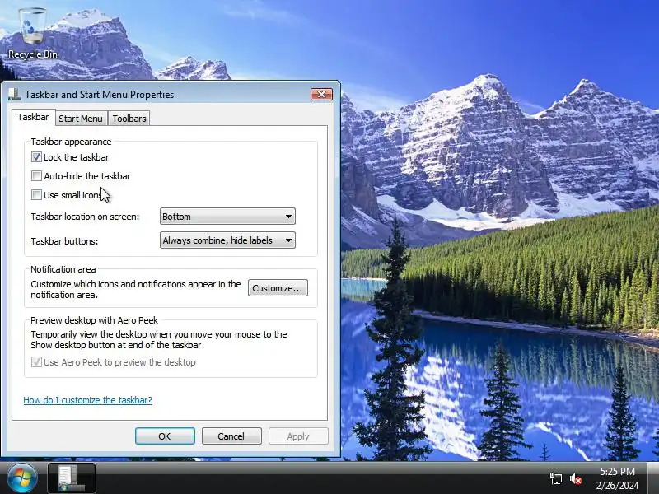Image resolution: width=659 pixels, height=494 pixels.
Task: Open the Windows Start orb
Action: (22, 478)
